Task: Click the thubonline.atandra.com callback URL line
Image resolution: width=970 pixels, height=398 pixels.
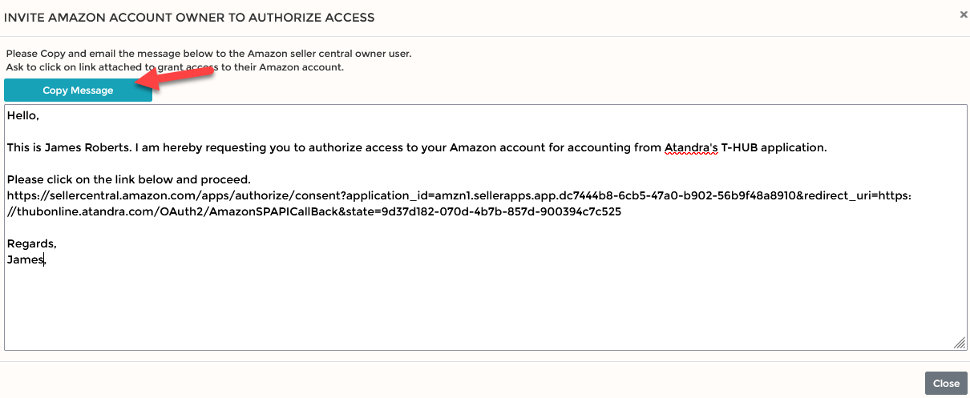Action: point(314,212)
